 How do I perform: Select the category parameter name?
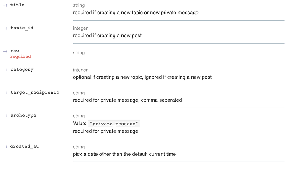pos(22,70)
